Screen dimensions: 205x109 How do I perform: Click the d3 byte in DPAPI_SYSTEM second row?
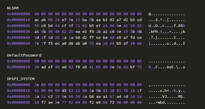tap(64, 91)
